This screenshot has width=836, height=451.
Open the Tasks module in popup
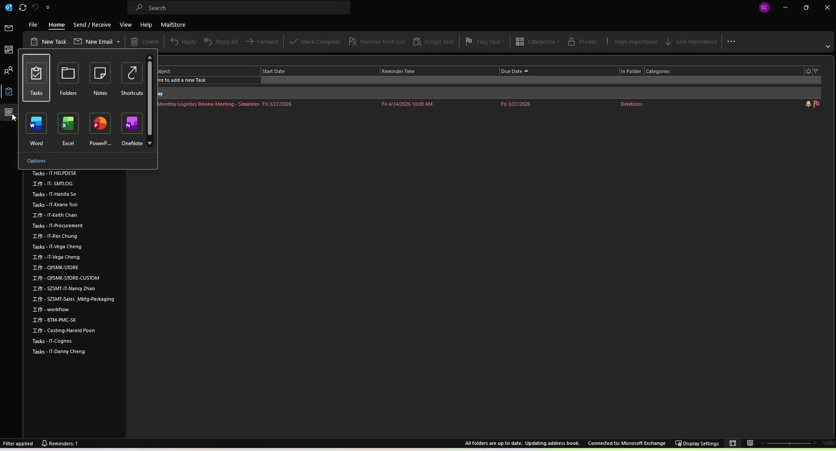(x=36, y=78)
